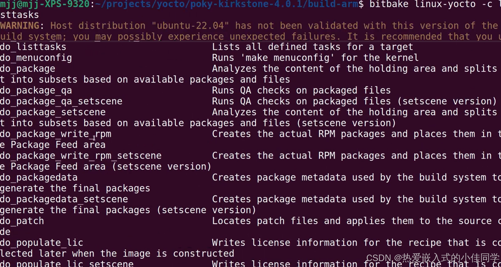Select the do_package_qa task name
Viewport: 501px width, 267px height.
[x=36, y=91]
